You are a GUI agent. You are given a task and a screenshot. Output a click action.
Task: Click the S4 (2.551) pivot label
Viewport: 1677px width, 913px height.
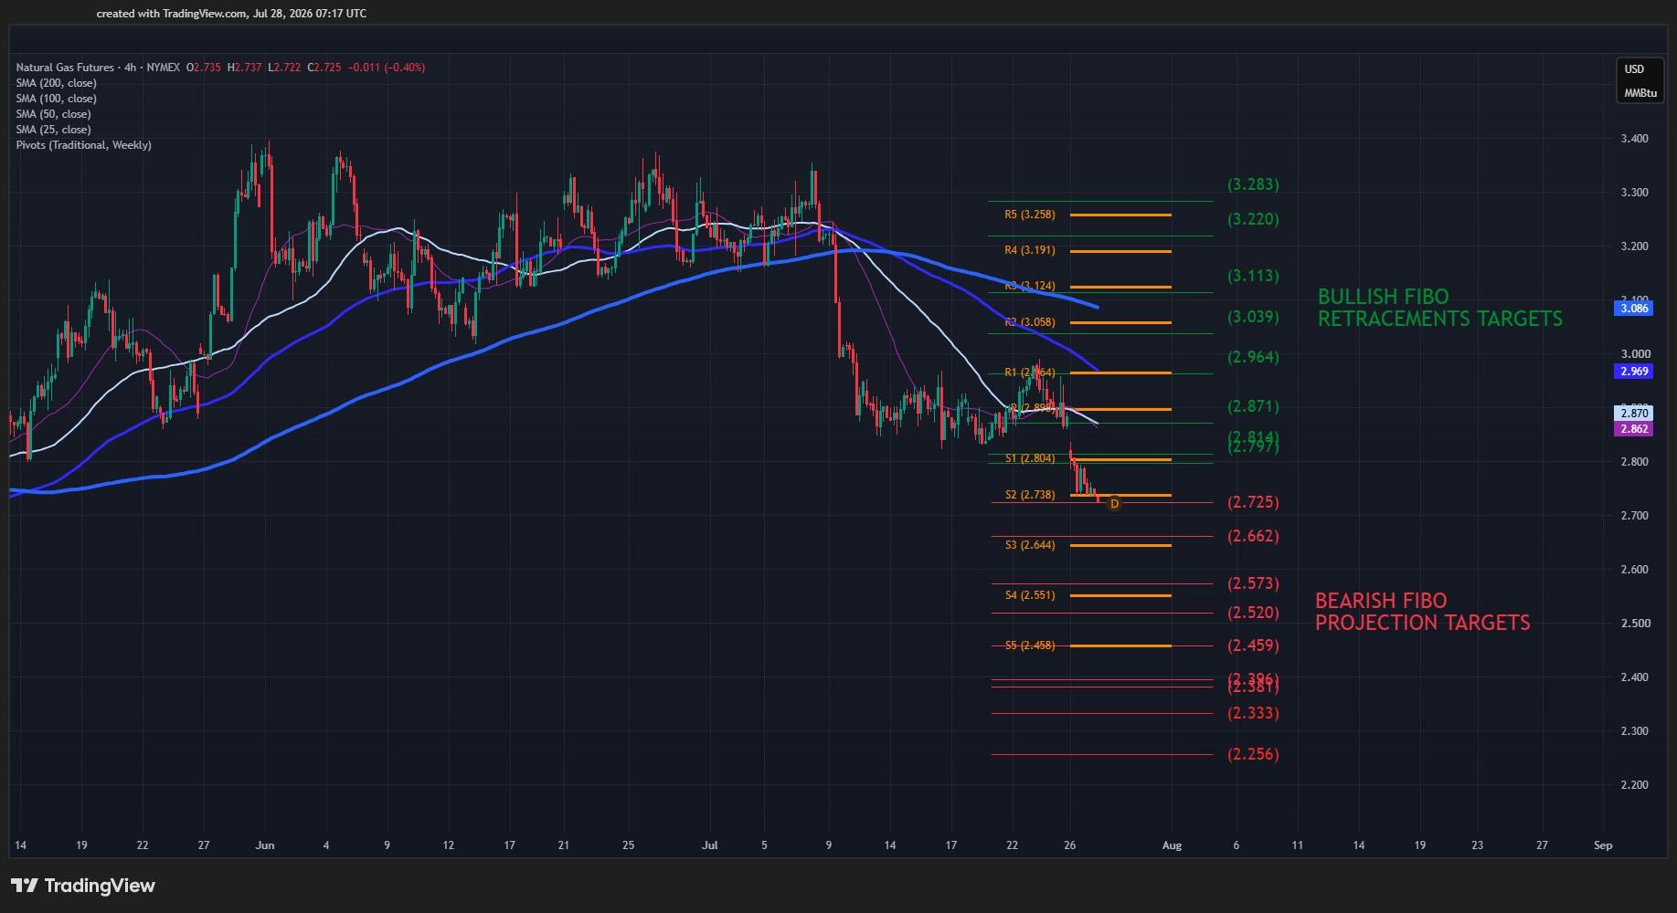[x=1030, y=595]
